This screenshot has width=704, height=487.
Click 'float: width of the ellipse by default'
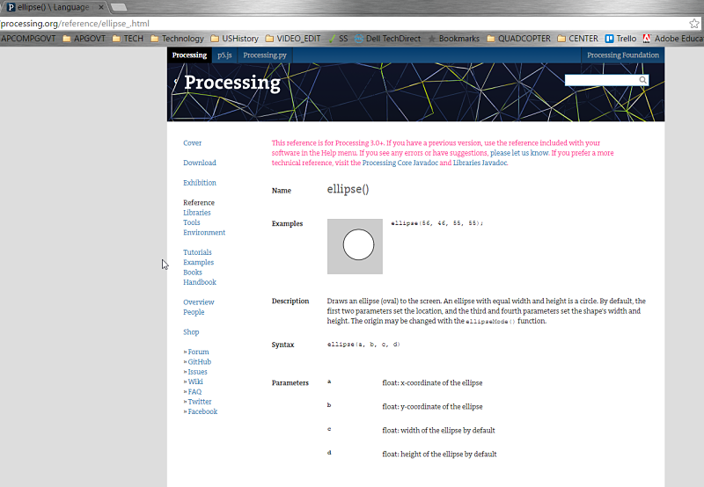pyautogui.click(x=438, y=431)
